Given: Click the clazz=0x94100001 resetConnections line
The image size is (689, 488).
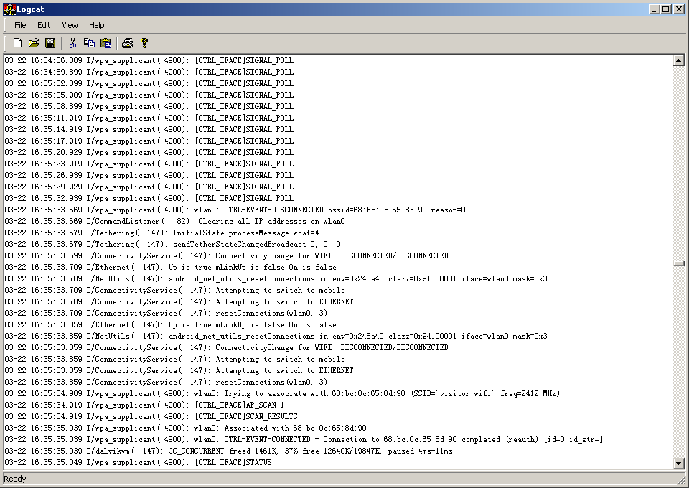Looking at the screenshot, I should click(276, 336).
